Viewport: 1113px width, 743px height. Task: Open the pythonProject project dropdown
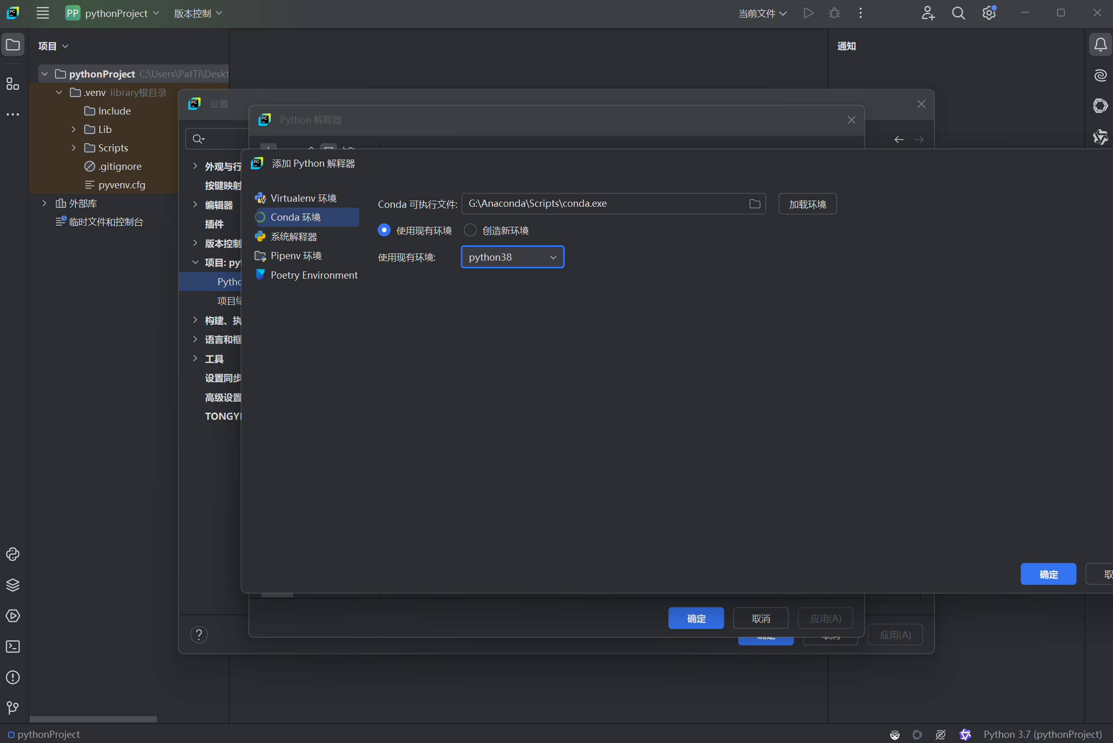coord(113,13)
